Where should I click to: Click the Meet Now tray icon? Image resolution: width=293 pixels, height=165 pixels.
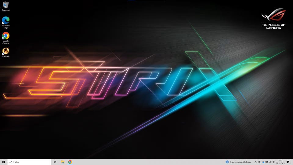click(x=259, y=162)
